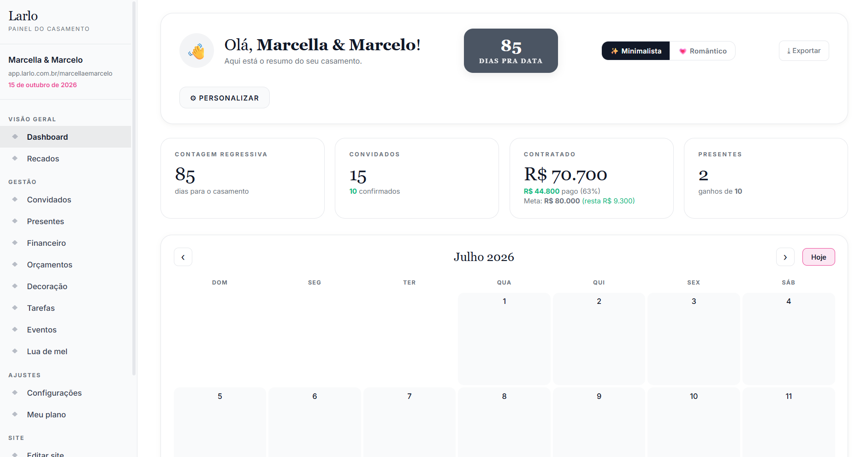The image size is (861, 457).
Task: Click the diamond icon beside Eventos
Action: (15, 329)
